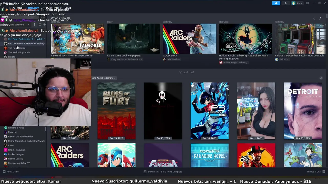Show next What's New items arrow

[x=320, y=18]
